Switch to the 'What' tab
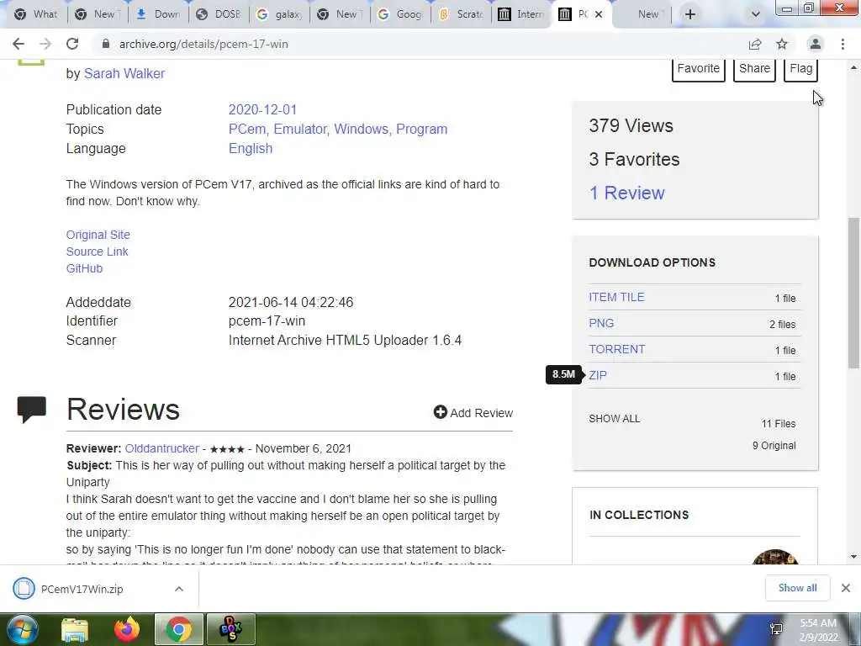Screen dimensions: 861x646 pyautogui.click(x=36, y=14)
